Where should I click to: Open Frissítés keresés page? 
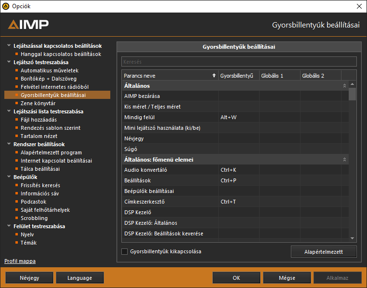pos(40,186)
